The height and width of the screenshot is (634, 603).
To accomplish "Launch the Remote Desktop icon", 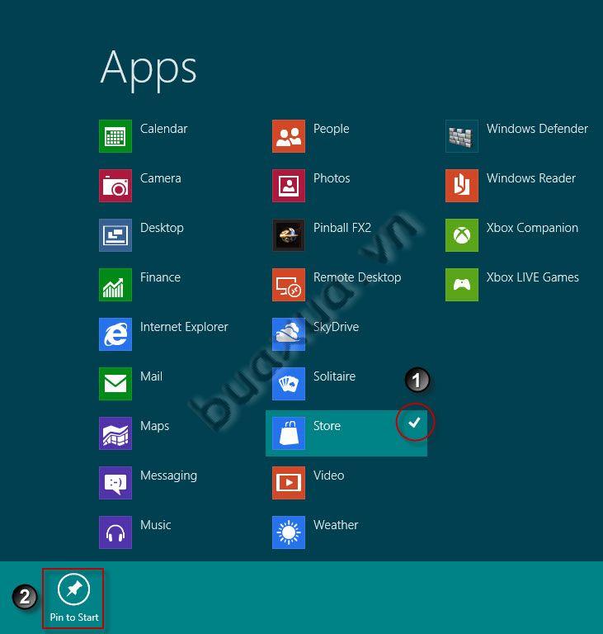I will 289,285.
